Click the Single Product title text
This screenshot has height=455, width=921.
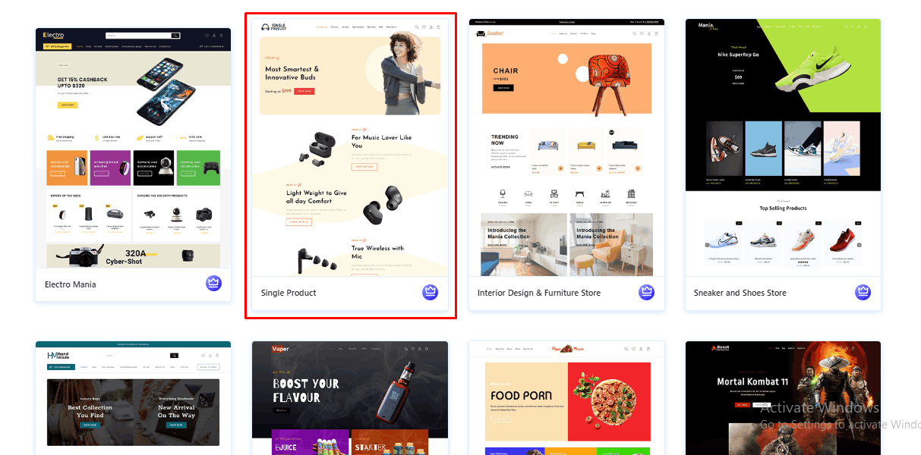point(289,293)
